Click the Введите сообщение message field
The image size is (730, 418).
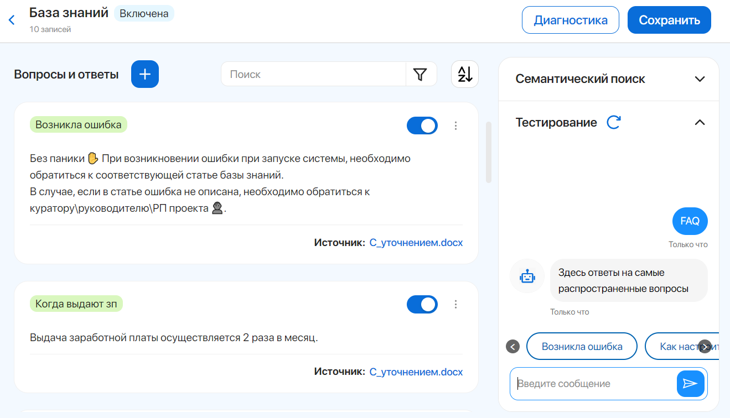click(592, 384)
